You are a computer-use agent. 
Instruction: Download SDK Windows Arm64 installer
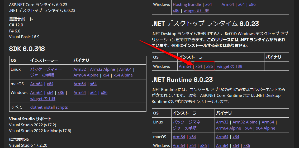36,93
